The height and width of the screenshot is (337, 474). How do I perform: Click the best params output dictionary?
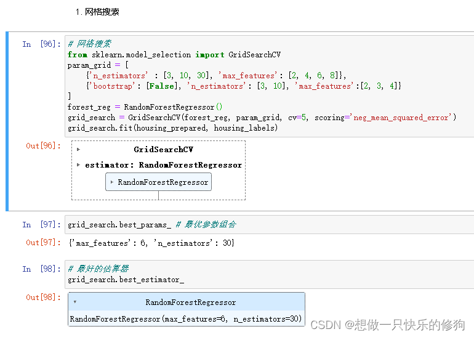coord(152,243)
